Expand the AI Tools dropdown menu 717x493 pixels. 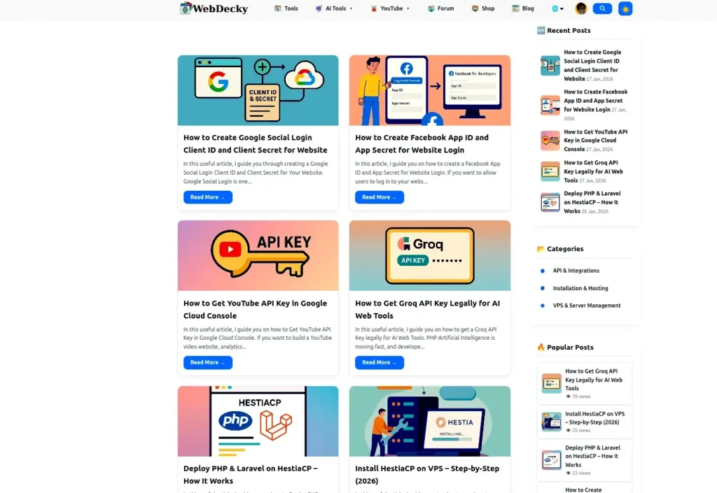(334, 8)
